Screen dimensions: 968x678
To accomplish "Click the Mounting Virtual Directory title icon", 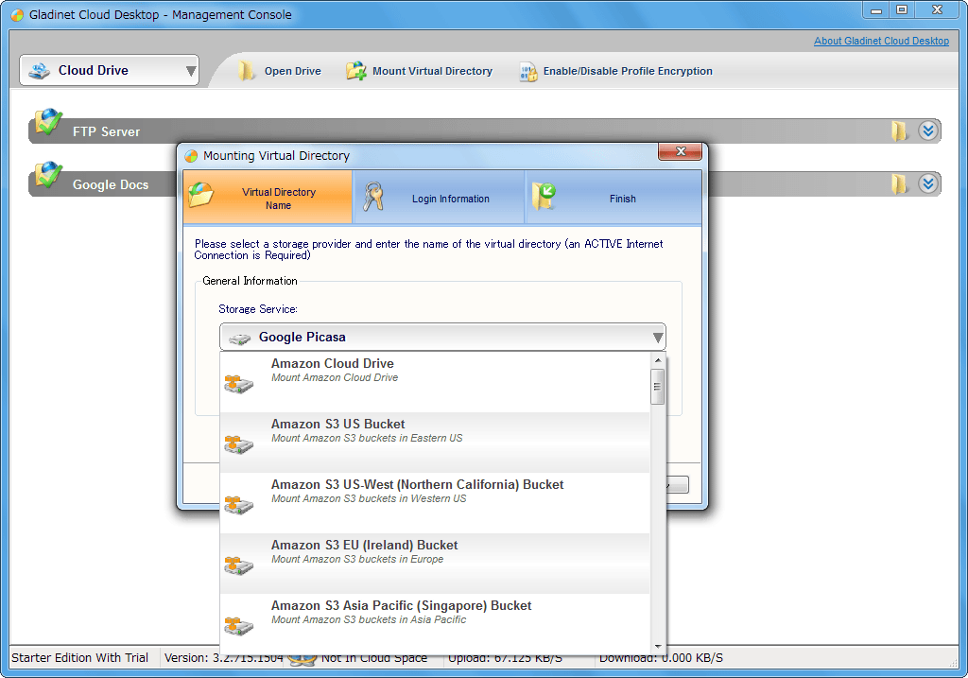I will (191, 156).
